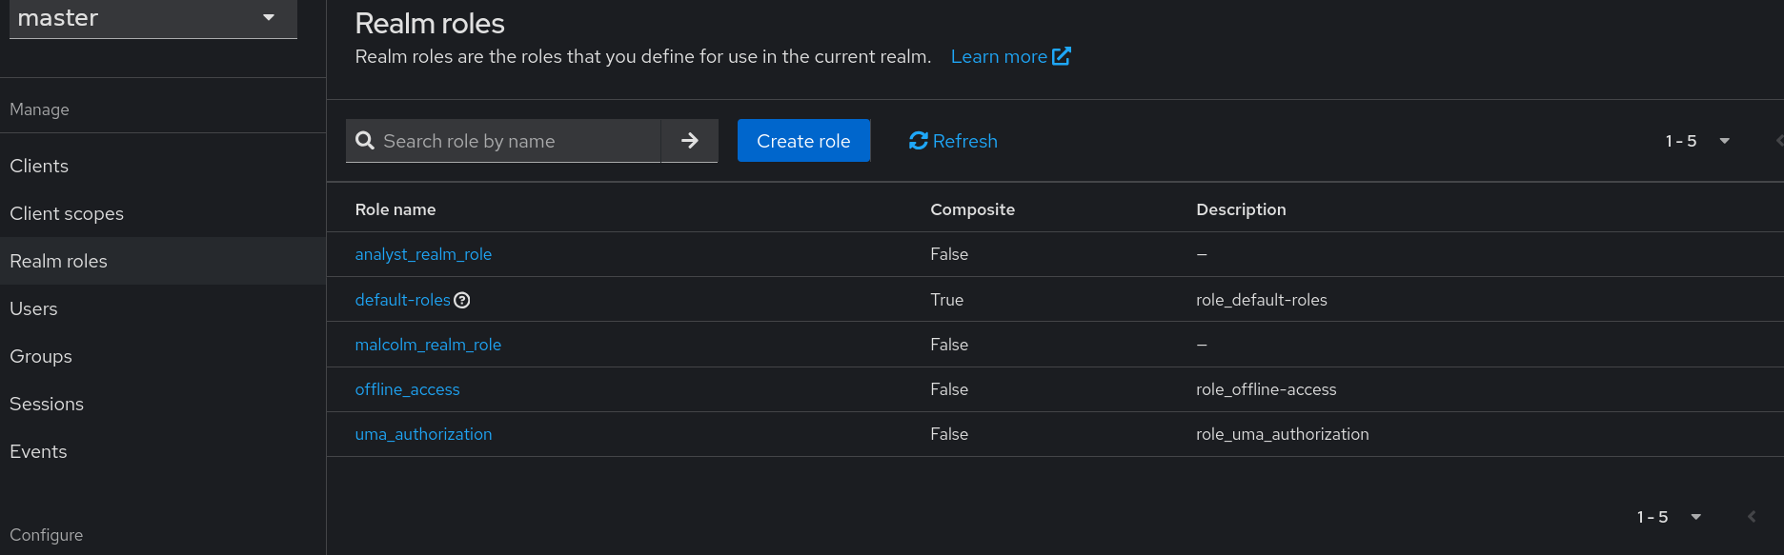Click the search arrow submit icon
1784x555 pixels.
(690, 141)
